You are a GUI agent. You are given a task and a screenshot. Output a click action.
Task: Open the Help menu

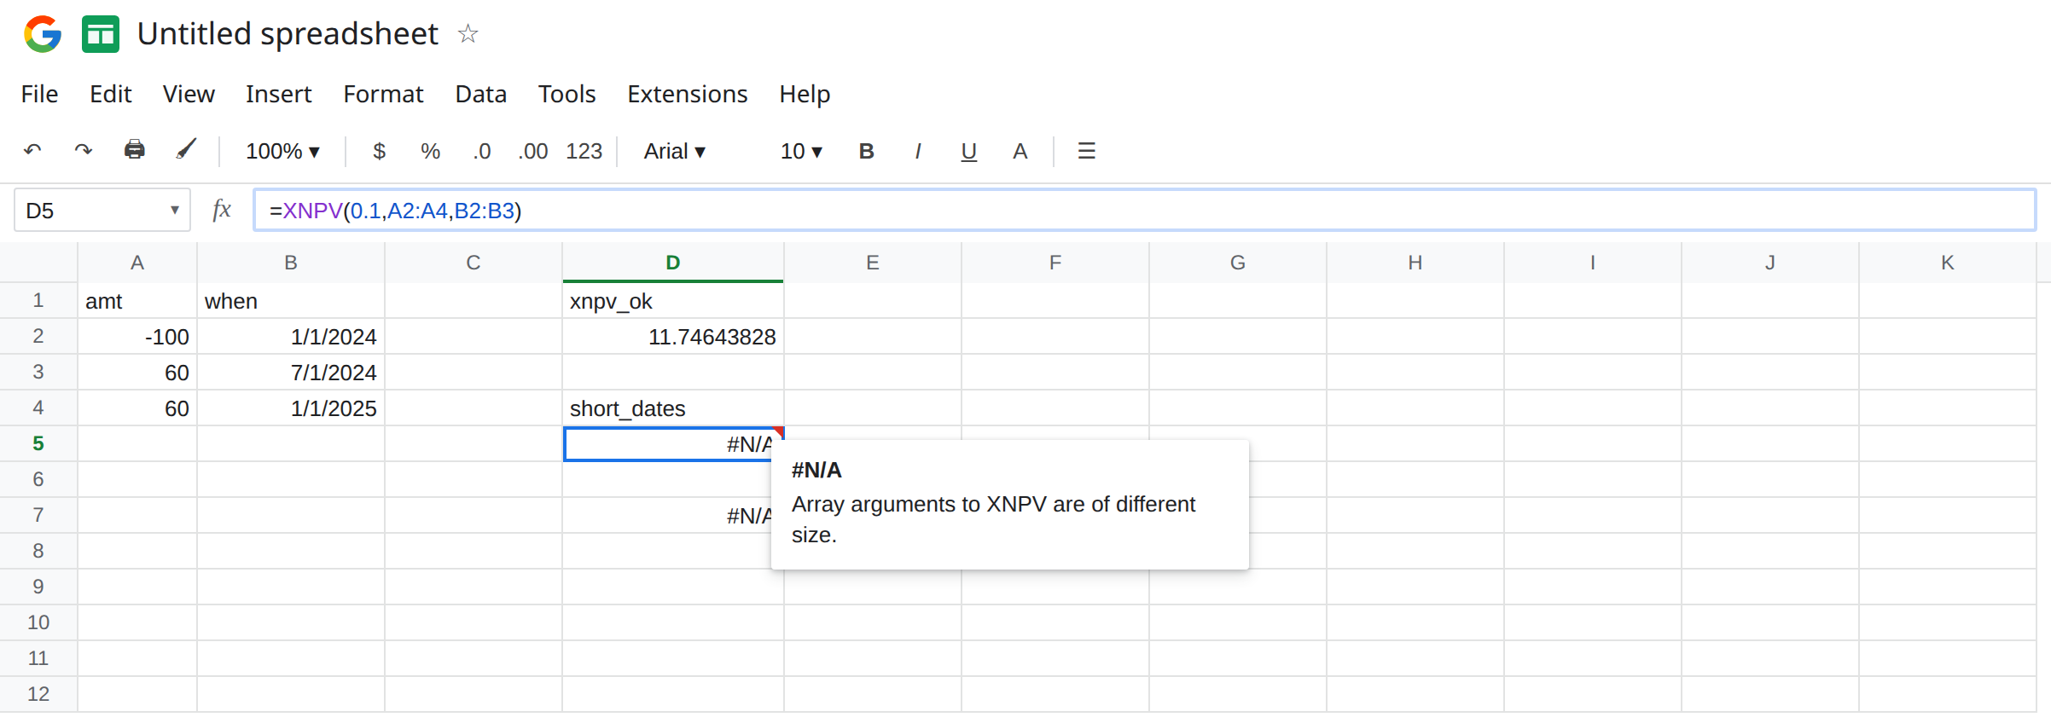point(805,94)
